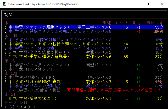
Task: Click the 訓練 column header
Action: 107,23
